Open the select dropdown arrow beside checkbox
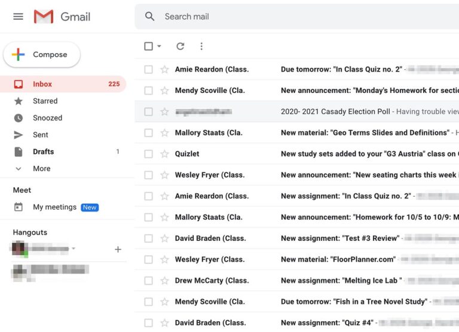Image resolution: width=459 pixels, height=332 pixels. point(159,46)
